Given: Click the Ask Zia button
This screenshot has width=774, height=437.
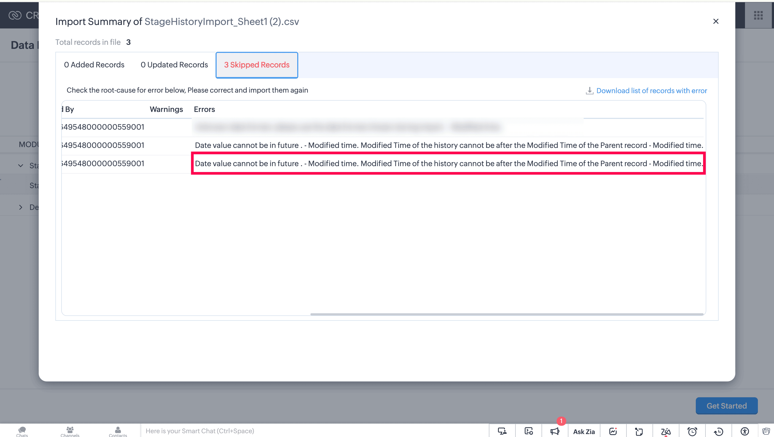Looking at the screenshot, I should pos(583,431).
